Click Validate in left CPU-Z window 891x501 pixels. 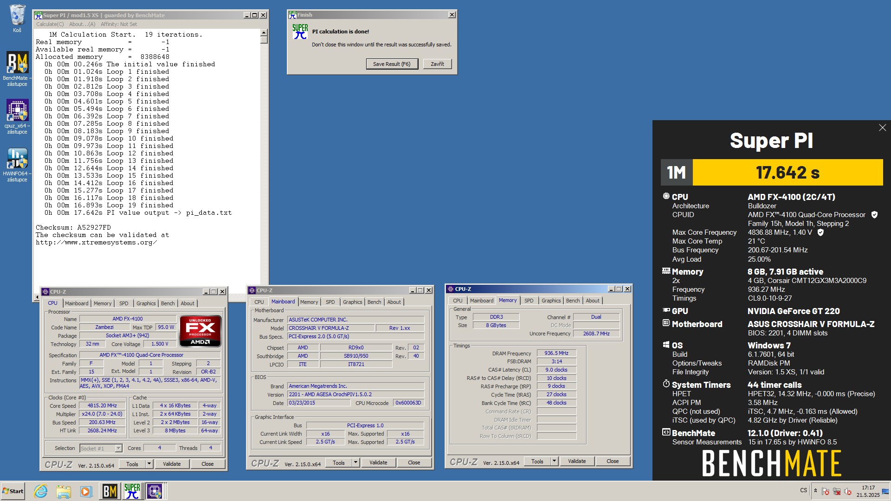tap(172, 464)
